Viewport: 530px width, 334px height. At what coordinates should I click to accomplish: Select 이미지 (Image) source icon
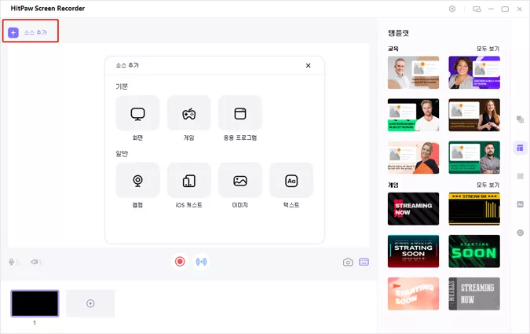pyautogui.click(x=240, y=181)
